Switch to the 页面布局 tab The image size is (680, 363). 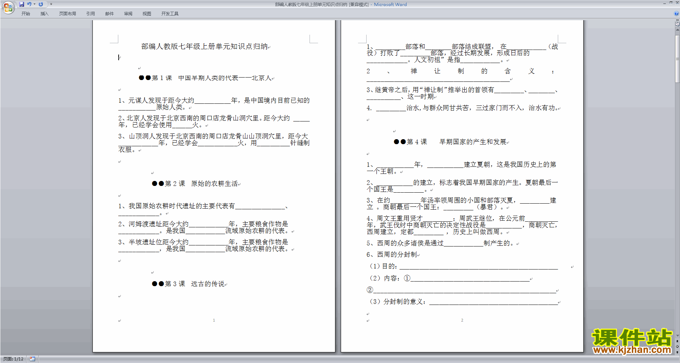click(x=68, y=14)
